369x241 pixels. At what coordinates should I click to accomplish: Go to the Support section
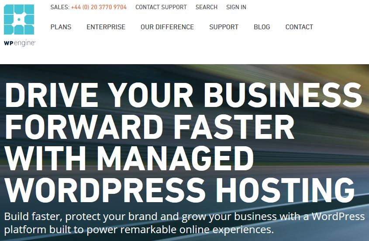point(224,27)
